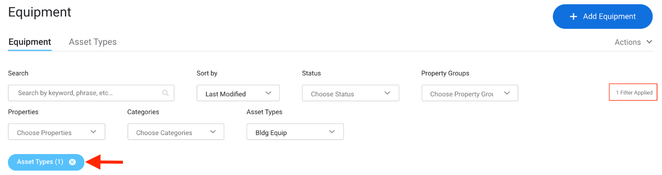
Task: Click the search magnifier icon
Action: [165, 93]
